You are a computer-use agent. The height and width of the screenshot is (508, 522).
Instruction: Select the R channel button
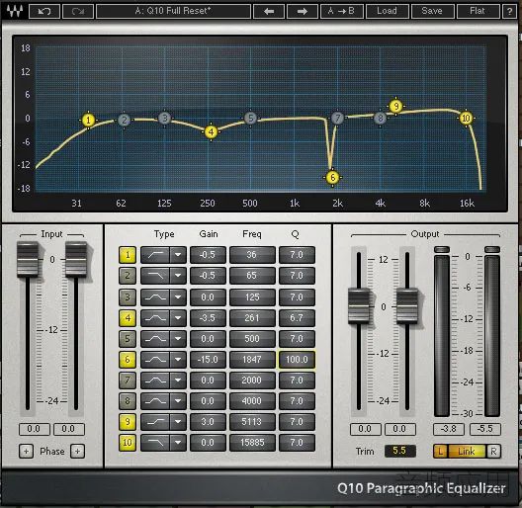coord(493,452)
